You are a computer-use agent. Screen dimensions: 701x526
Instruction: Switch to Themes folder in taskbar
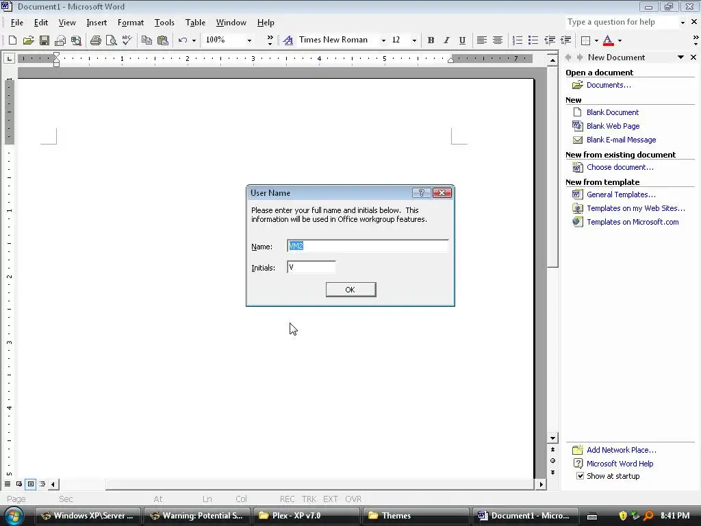[x=416, y=516]
